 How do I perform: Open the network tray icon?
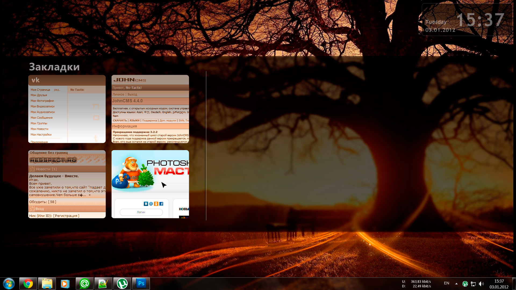pyautogui.click(x=473, y=284)
